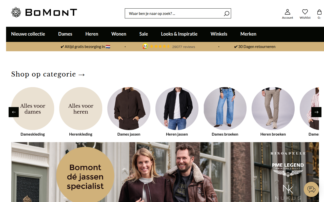Click the Herenkleding label
The width and height of the screenshot is (324, 202).
81,134
